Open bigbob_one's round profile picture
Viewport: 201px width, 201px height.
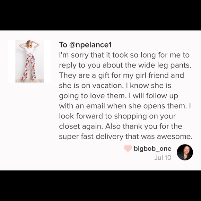[185, 152]
